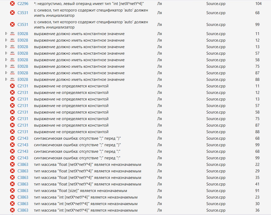The height and width of the screenshot is (215, 271).
Task: Click the error icon for C3863 at line 36
Action: click(12, 210)
